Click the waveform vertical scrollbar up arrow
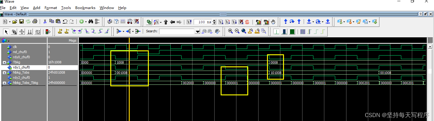The image size is (434, 121). pyautogui.click(x=430, y=46)
